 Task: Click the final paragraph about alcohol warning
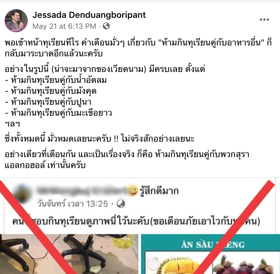click(127, 160)
